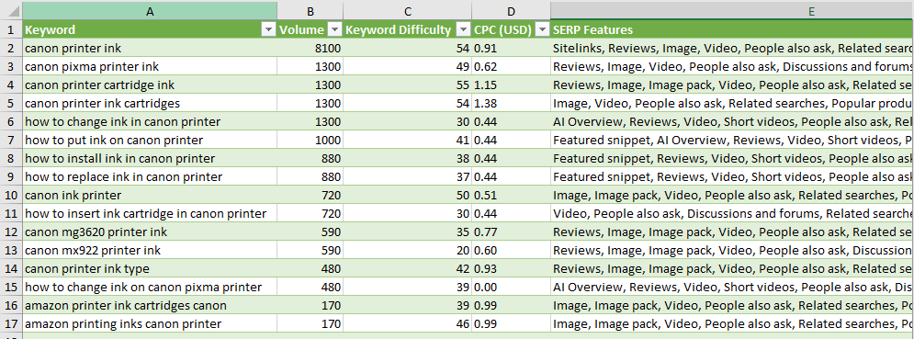
Task: Select cell 'canon printer ink type'
Action: 150,269
